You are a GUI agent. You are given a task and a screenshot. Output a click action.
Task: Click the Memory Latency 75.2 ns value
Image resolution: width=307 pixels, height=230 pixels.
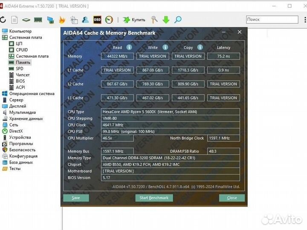click(x=223, y=56)
